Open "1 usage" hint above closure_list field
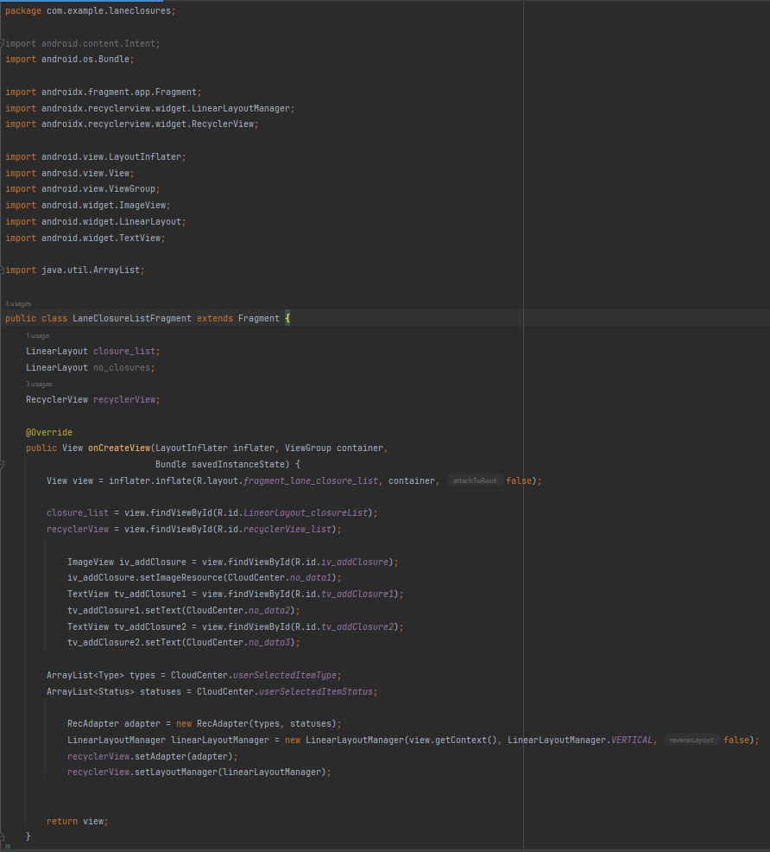Image resolution: width=770 pixels, height=852 pixels. click(x=38, y=335)
